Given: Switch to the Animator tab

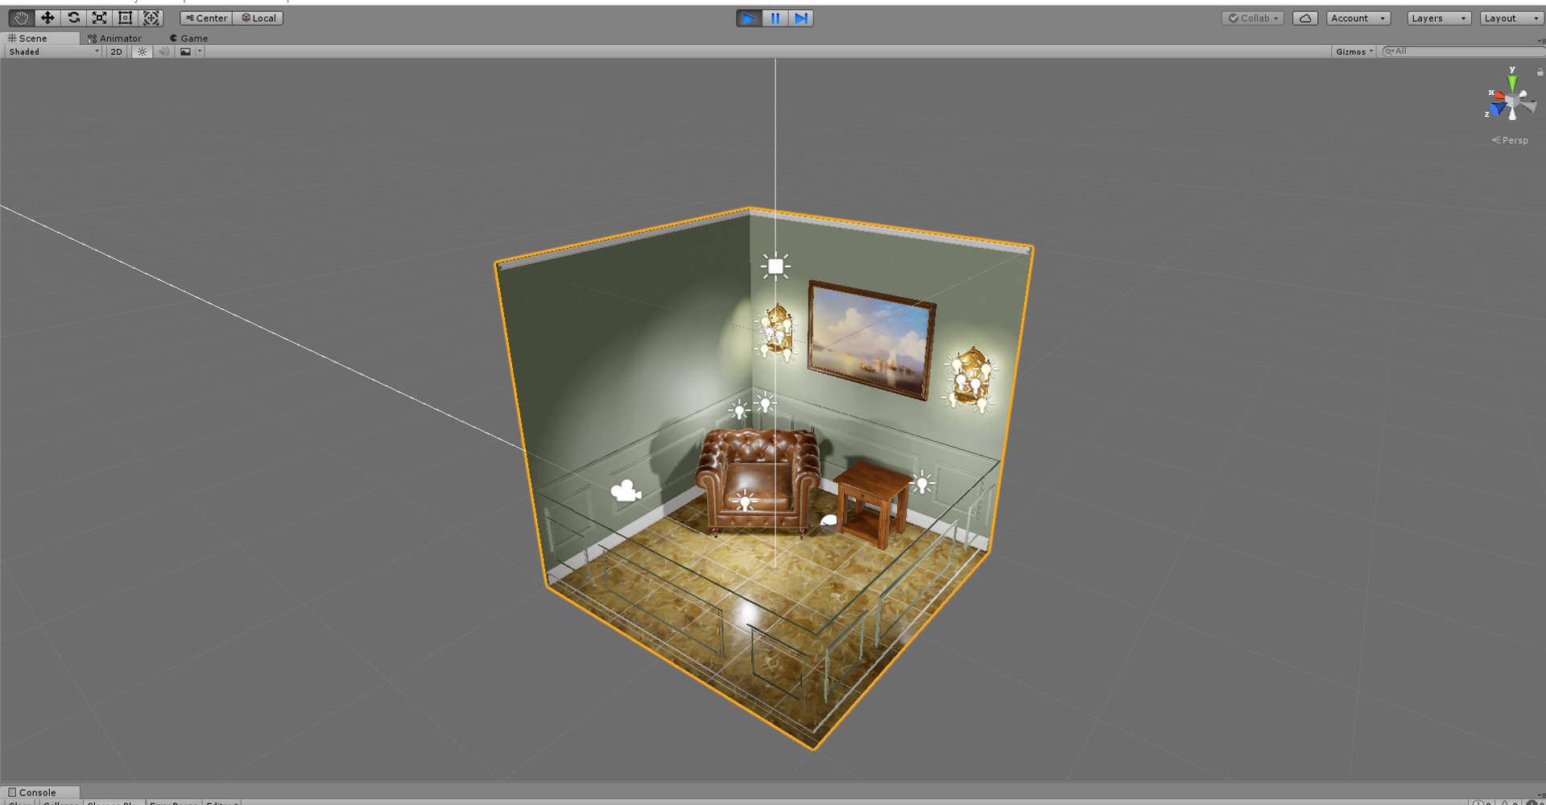Looking at the screenshot, I should (114, 38).
